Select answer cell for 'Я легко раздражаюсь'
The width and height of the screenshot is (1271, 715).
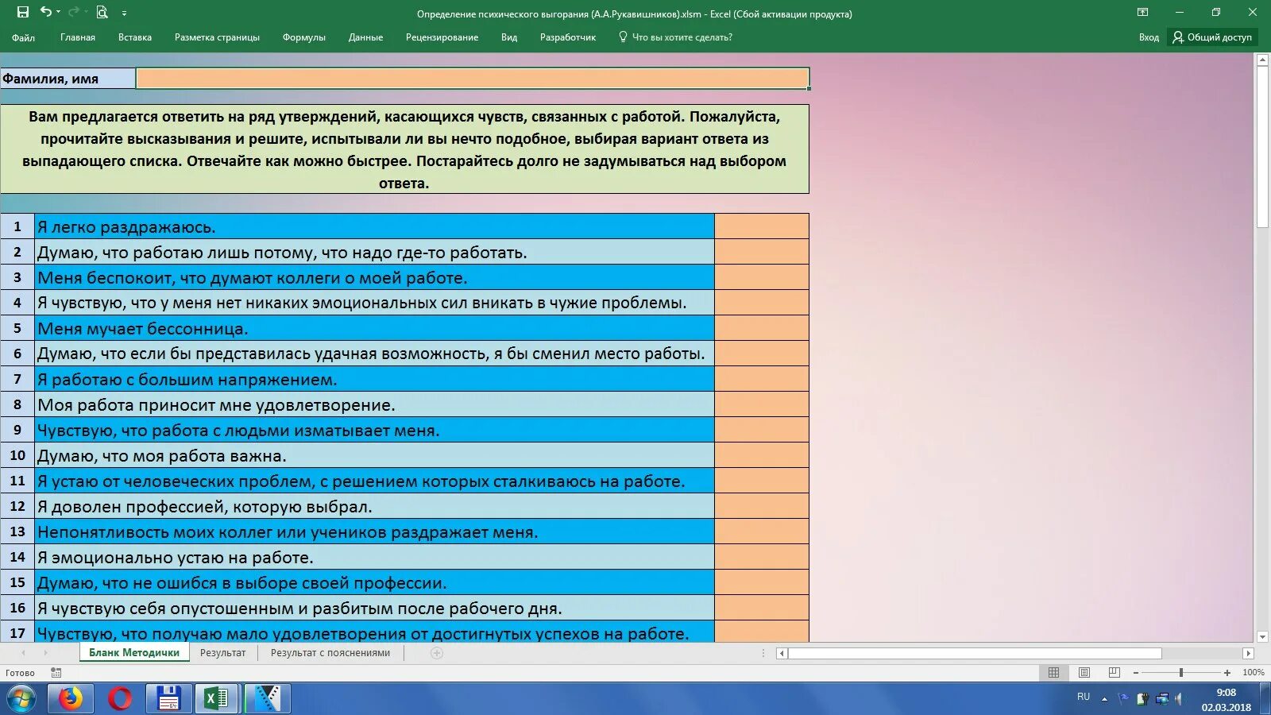761,226
